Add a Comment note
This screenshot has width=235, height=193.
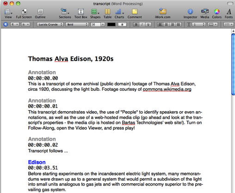[x=135, y=13]
